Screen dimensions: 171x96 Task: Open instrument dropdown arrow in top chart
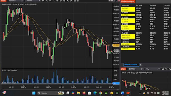23,1
